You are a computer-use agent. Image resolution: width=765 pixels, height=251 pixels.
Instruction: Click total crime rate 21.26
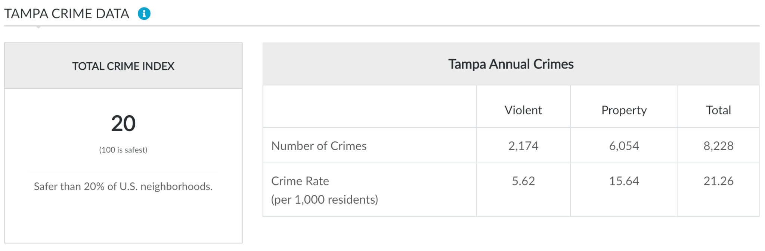click(718, 181)
